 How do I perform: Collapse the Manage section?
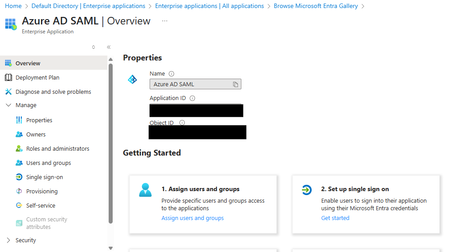click(8, 105)
